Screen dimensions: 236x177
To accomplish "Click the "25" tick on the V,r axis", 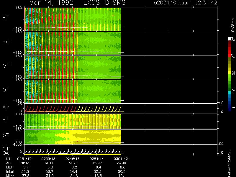I will 20,104.
